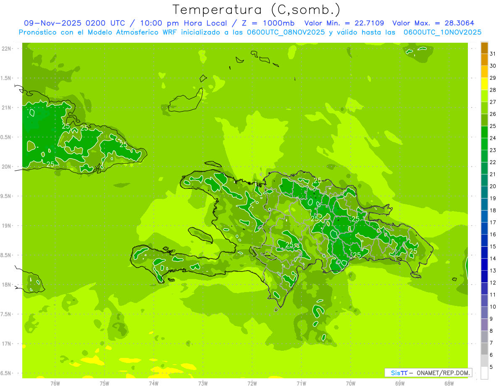Click the longitude label "68W"
Screen dimensions: 504x389
[x=449, y=383]
